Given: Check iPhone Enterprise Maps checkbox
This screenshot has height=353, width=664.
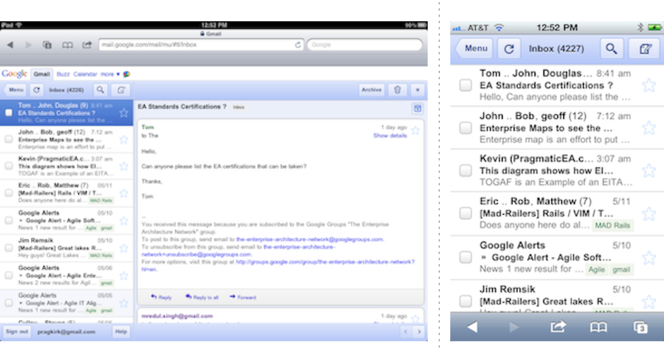Looking at the screenshot, I should [x=465, y=128].
